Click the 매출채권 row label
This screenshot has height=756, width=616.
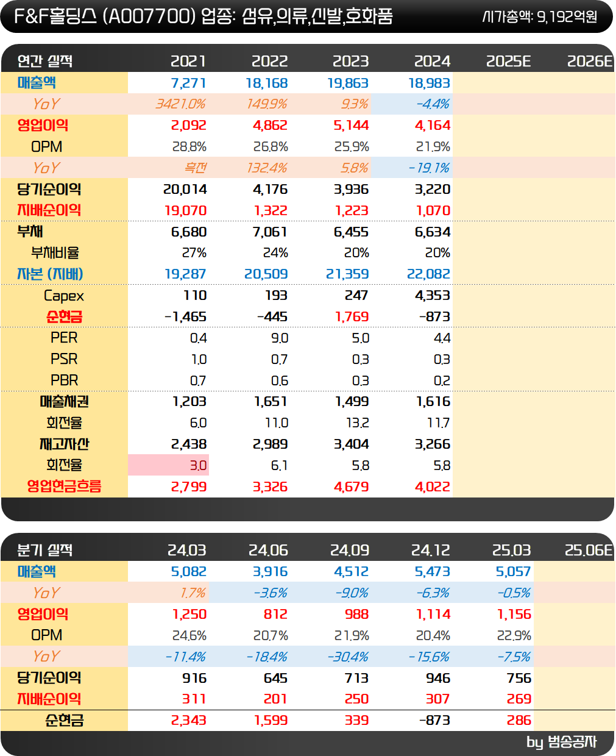[x=64, y=401]
